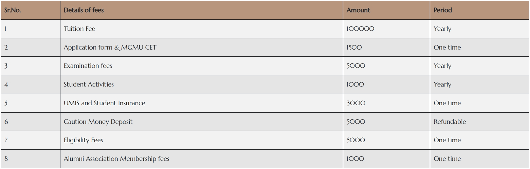
Task: Select the 100000 amount cell
Action: point(386,29)
